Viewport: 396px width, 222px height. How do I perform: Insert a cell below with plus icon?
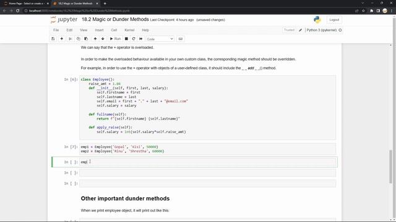(x=62, y=39)
